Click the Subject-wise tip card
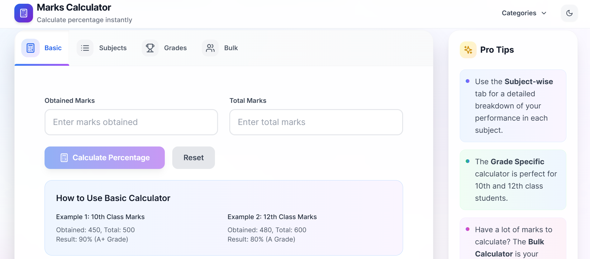This screenshot has width=590, height=259. 513,106
